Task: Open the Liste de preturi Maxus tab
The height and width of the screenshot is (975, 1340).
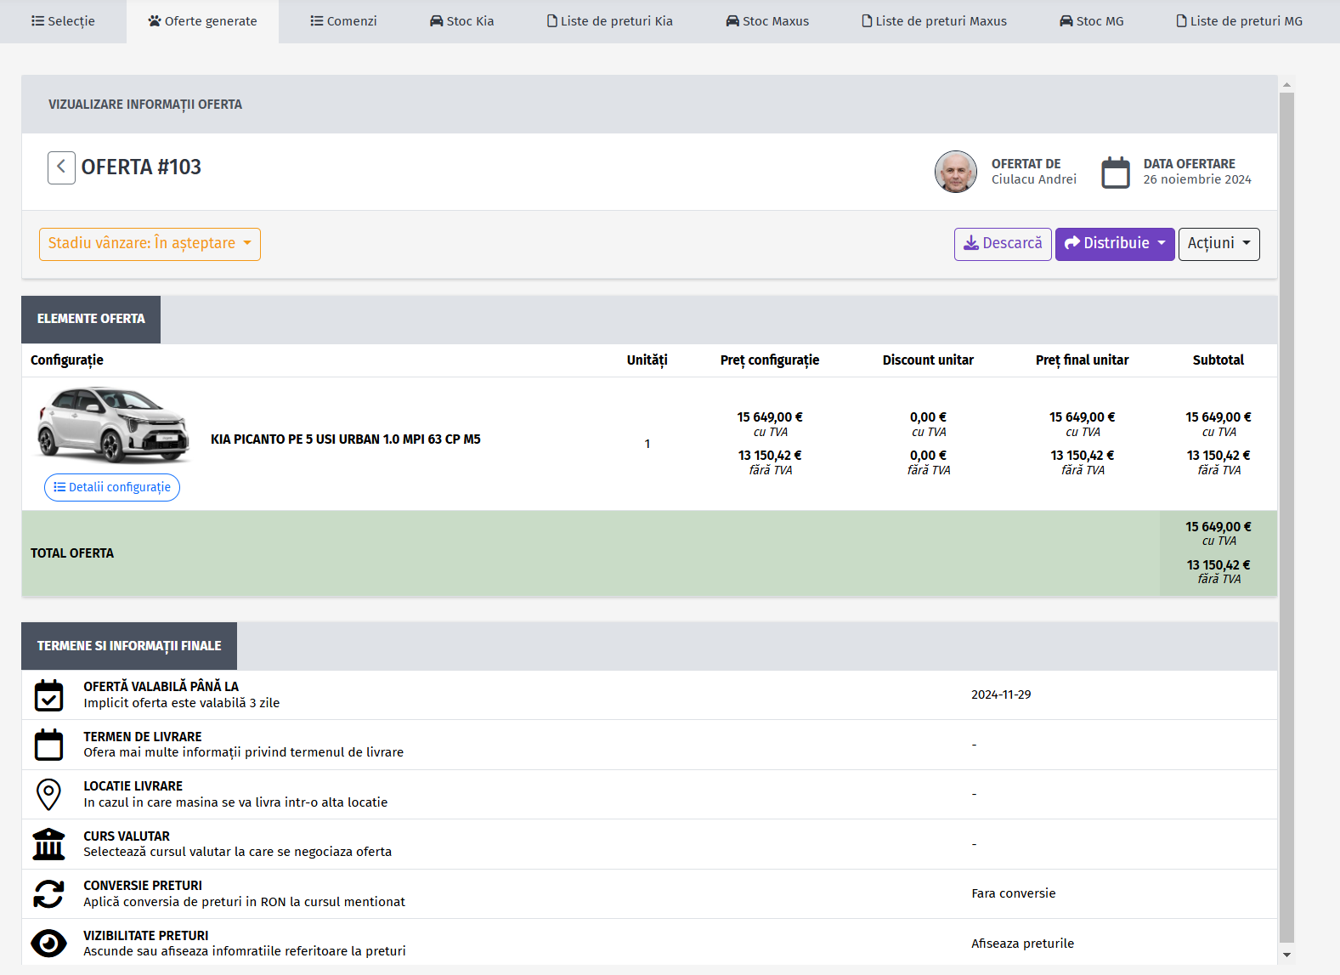Action: tap(934, 21)
